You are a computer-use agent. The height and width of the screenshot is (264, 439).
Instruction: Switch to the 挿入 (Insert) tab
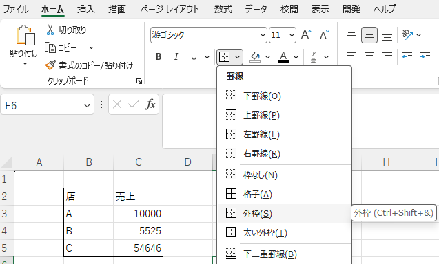click(x=85, y=9)
